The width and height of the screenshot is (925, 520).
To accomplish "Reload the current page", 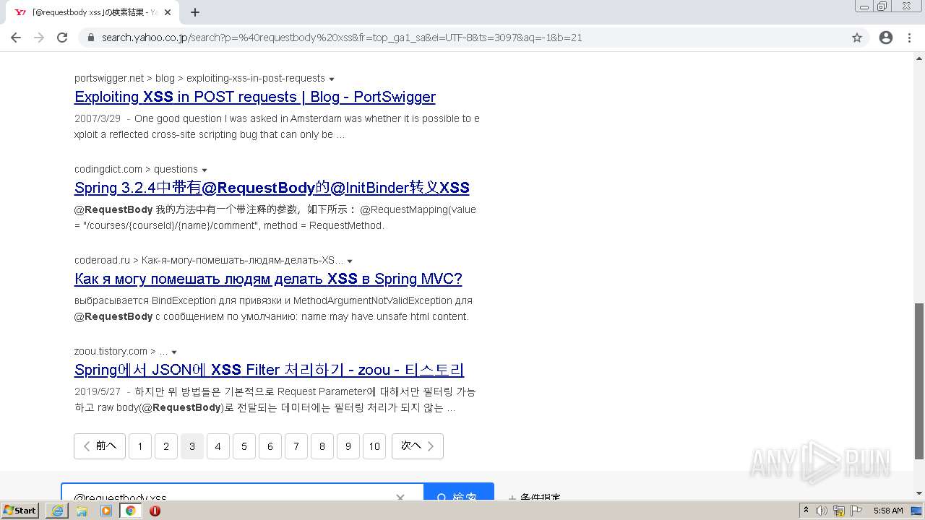I will pyautogui.click(x=62, y=38).
